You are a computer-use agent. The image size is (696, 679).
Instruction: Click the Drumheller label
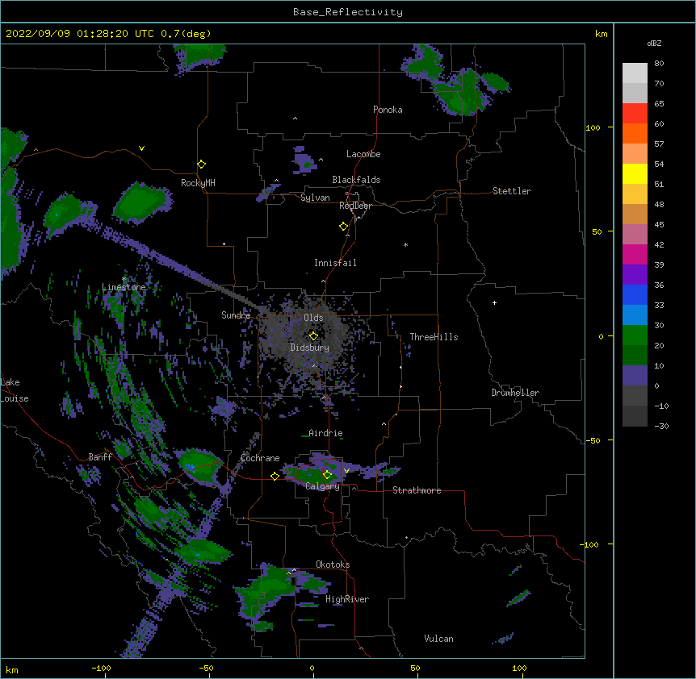coord(515,393)
